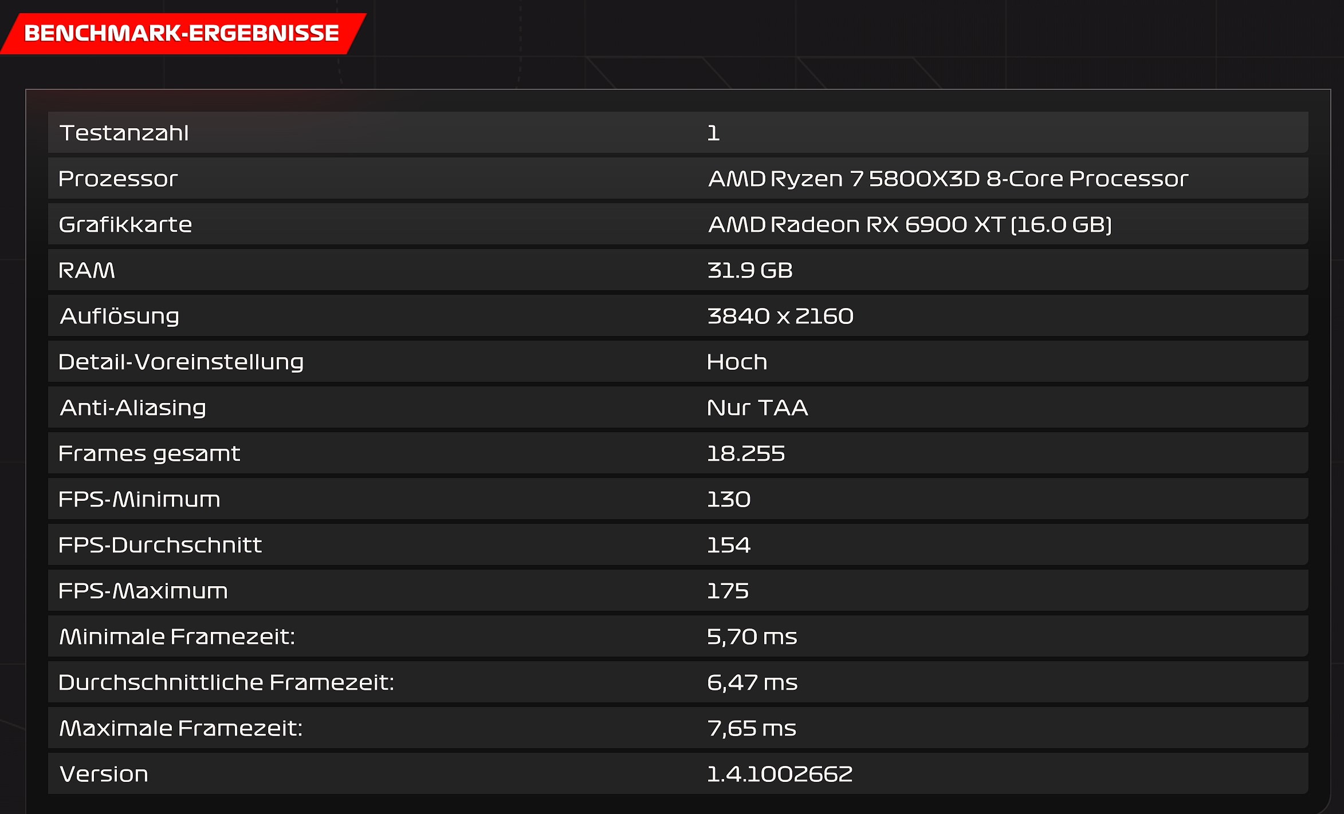Select the AMD Radeon RX 6900 XT value

910,224
